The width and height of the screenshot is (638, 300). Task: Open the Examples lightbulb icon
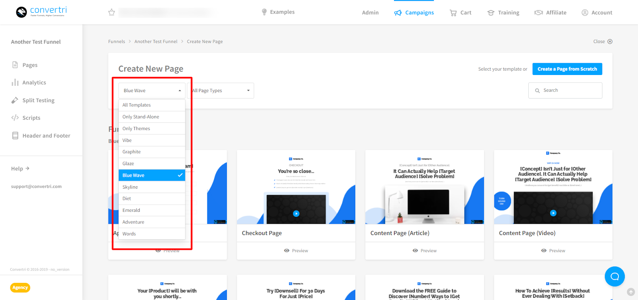(x=264, y=12)
